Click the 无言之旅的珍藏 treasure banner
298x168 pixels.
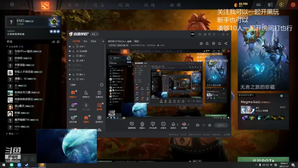263,53
